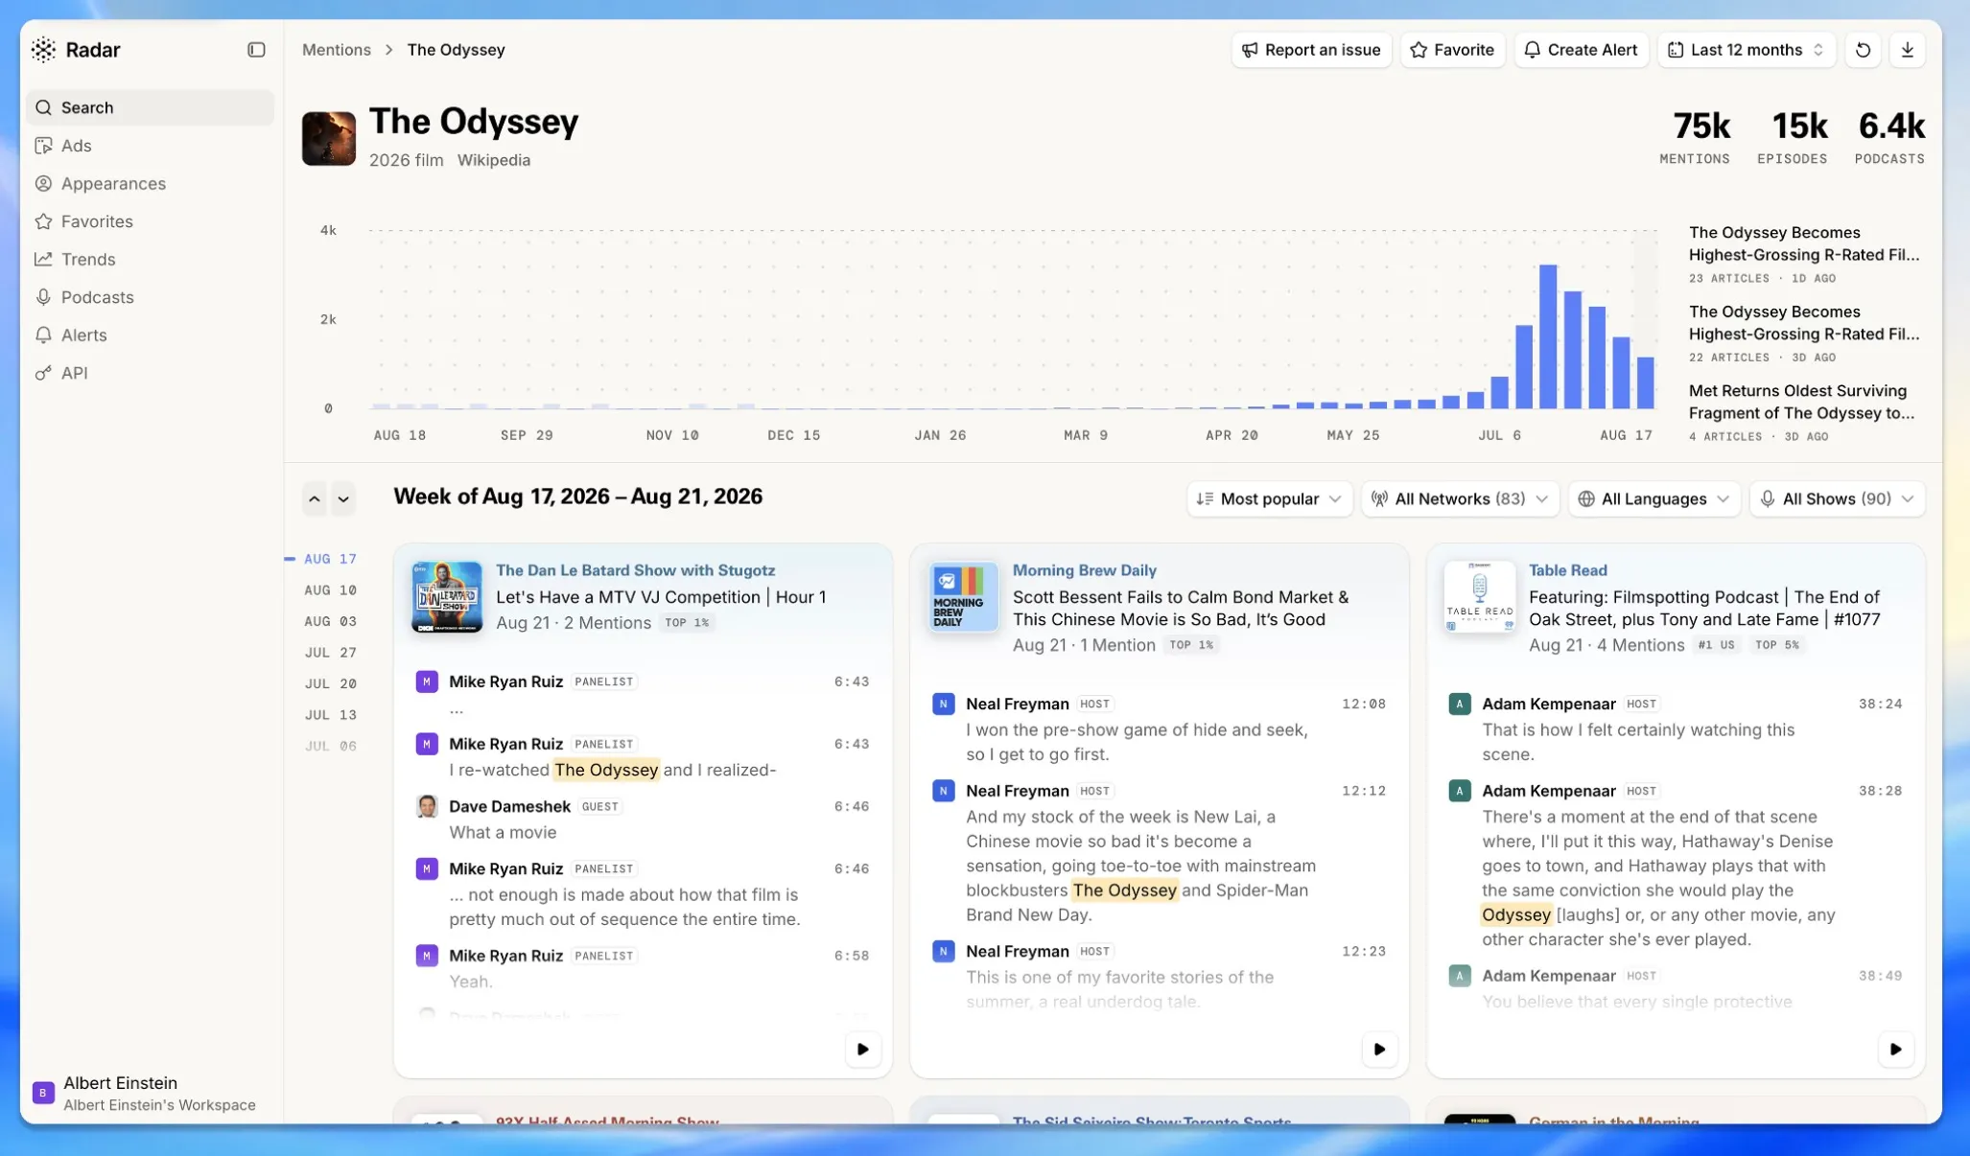
Task: Click Adam Kempenaar's avatar at 38:24
Action: click(1459, 704)
